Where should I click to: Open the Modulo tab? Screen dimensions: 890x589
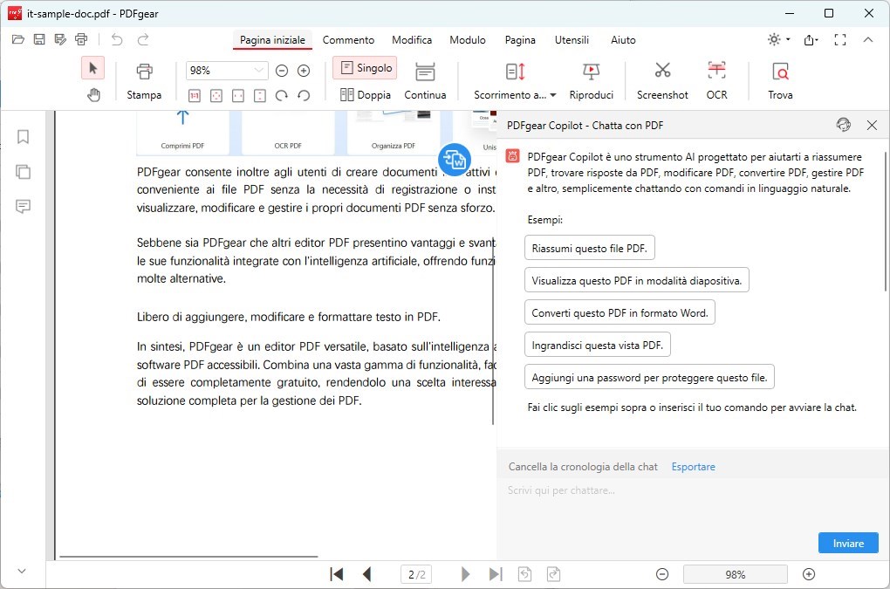(468, 40)
